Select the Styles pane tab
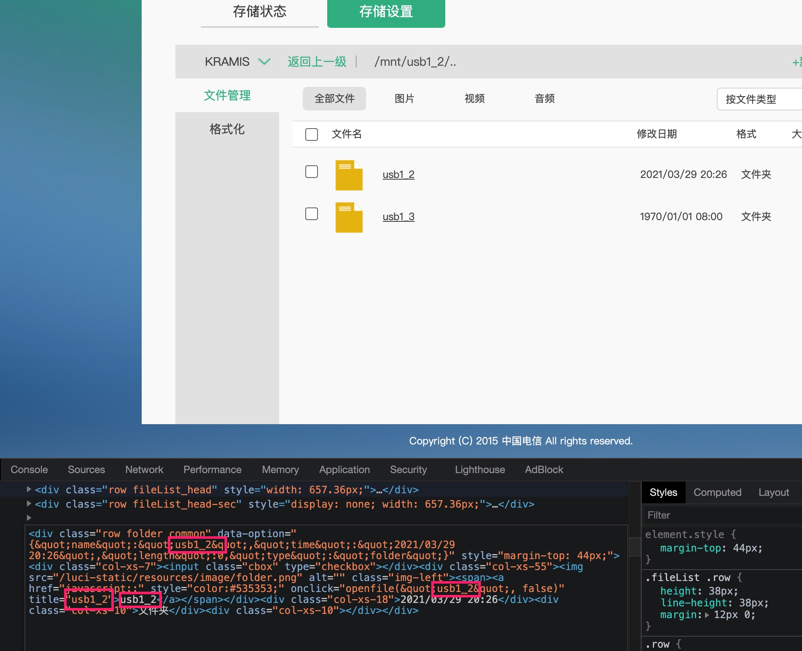The height and width of the screenshot is (651, 802). pos(663,492)
